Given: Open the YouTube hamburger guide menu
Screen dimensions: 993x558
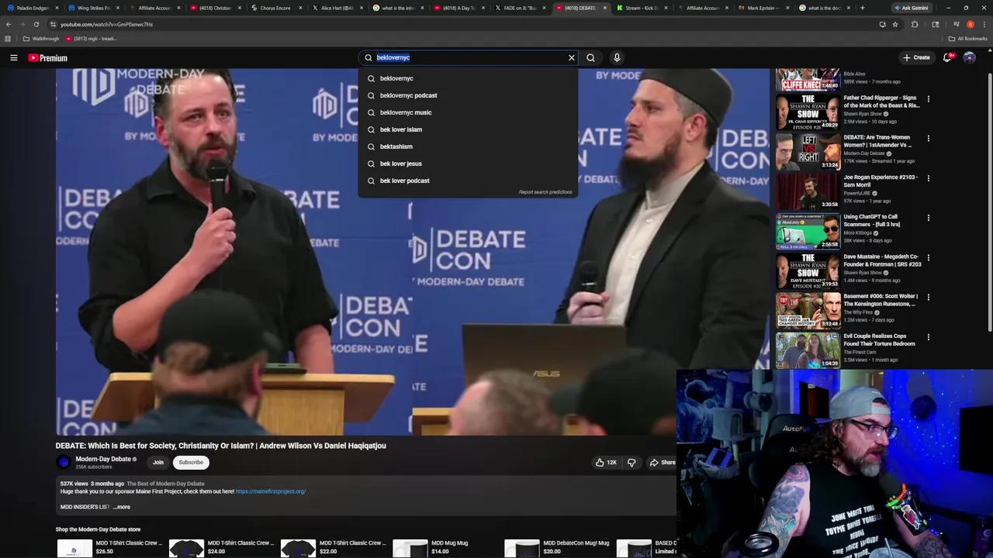Looking at the screenshot, I should point(13,57).
